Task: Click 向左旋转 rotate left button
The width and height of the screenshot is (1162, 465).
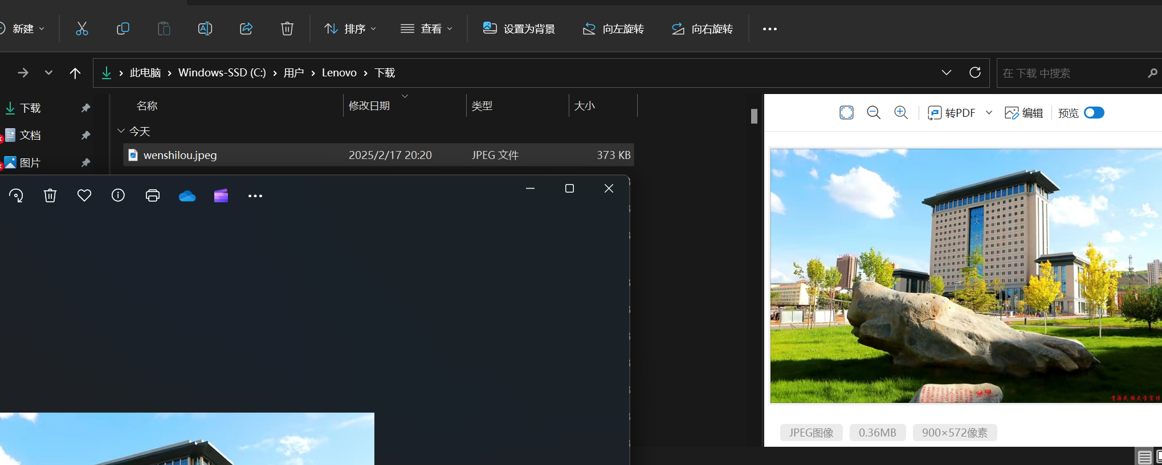Action: click(x=614, y=28)
